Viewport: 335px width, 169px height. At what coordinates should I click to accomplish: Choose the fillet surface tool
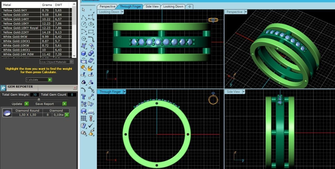pyautogui.click(x=91, y=46)
